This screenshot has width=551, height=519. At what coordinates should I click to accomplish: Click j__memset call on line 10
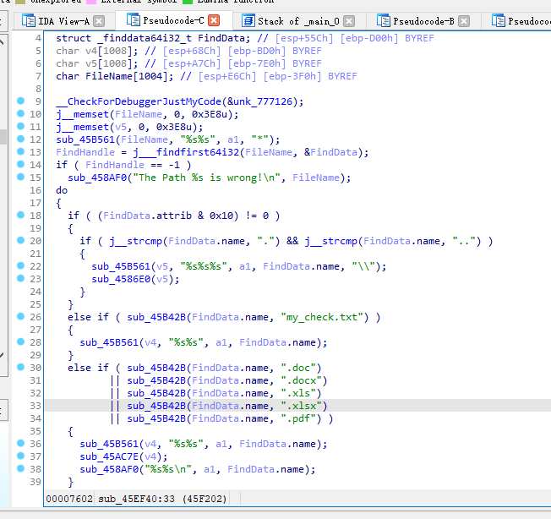point(83,114)
